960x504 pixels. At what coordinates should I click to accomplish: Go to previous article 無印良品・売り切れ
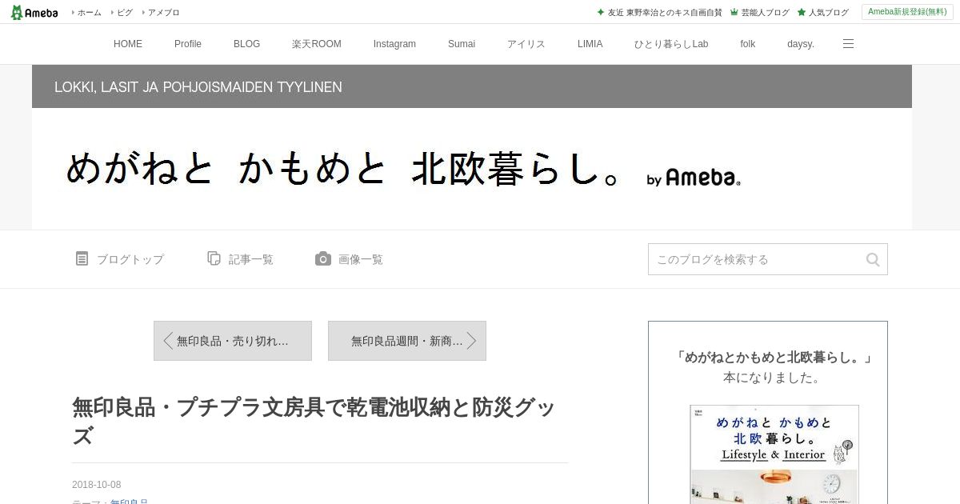click(x=233, y=341)
